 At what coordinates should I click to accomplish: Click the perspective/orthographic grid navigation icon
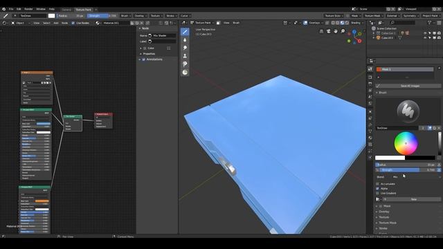pos(321,31)
